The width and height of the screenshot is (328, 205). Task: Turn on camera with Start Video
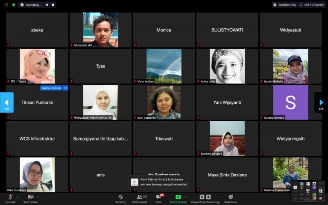[30, 197]
